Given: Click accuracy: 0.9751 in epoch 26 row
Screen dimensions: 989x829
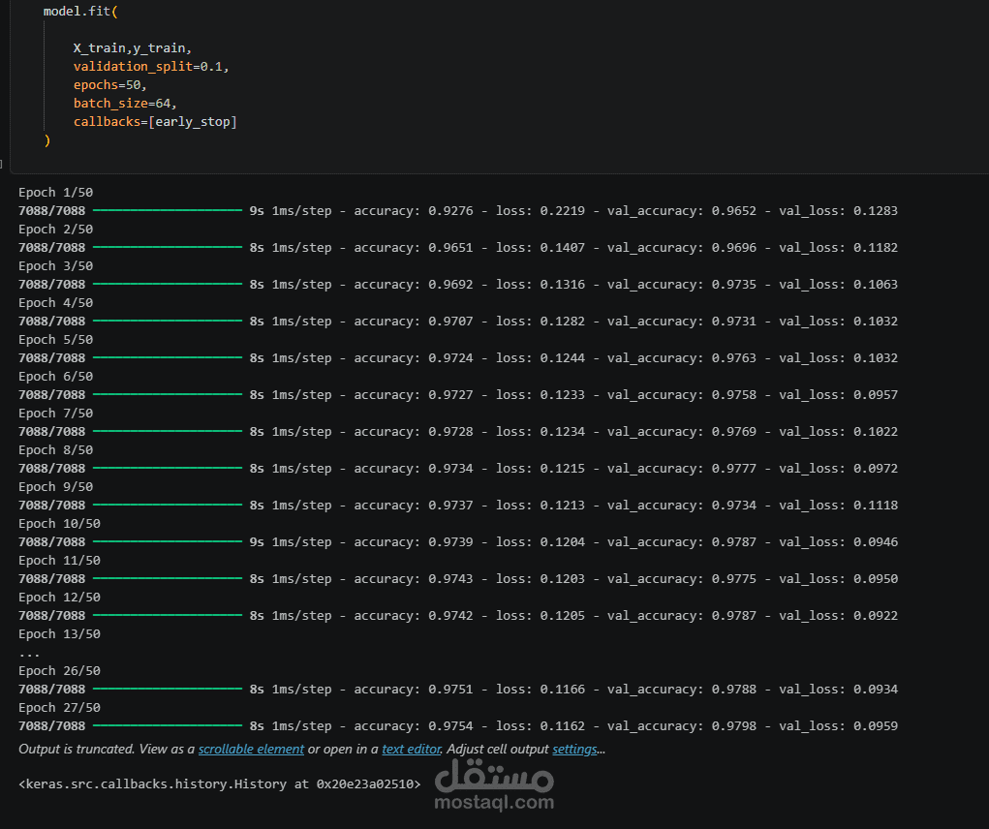Looking at the screenshot, I should point(414,689).
